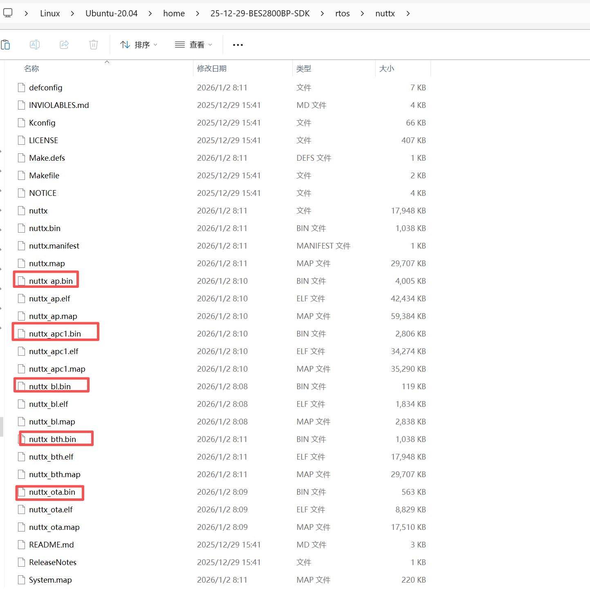Click the This PC monitor breadcrumb icon
The height and width of the screenshot is (590, 590).
(x=8, y=13)
